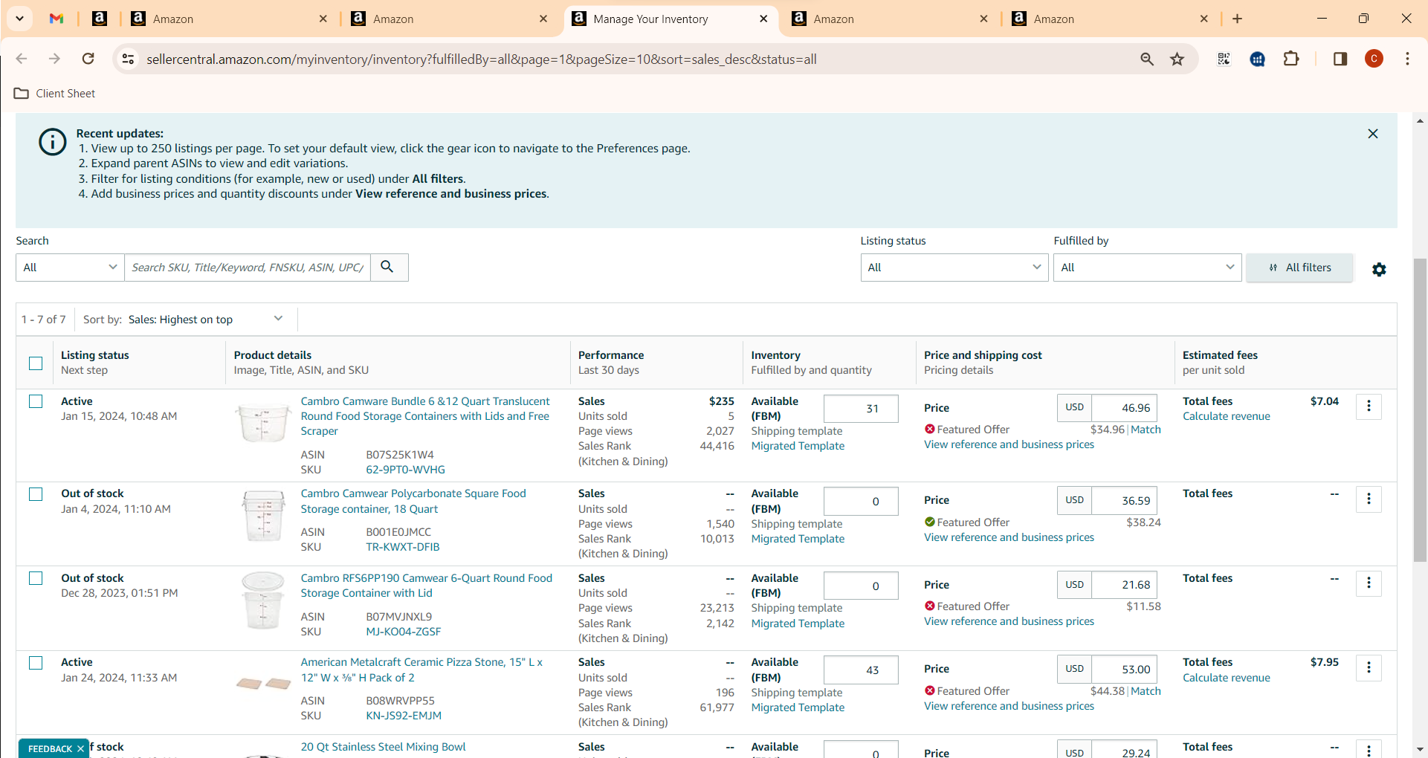Go forward to the next page
The width and height of the screenshot is (1428, 758).
[54, 59]
